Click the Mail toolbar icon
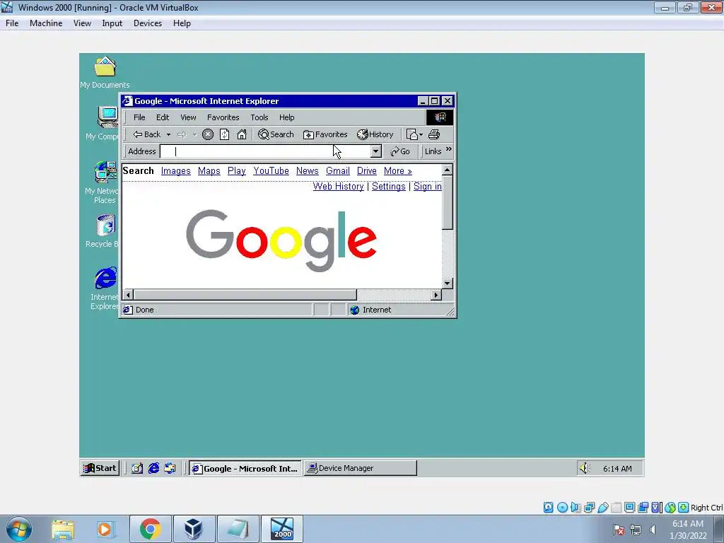Viewport: 724px width, 543px height. click(x=412, y=134)
